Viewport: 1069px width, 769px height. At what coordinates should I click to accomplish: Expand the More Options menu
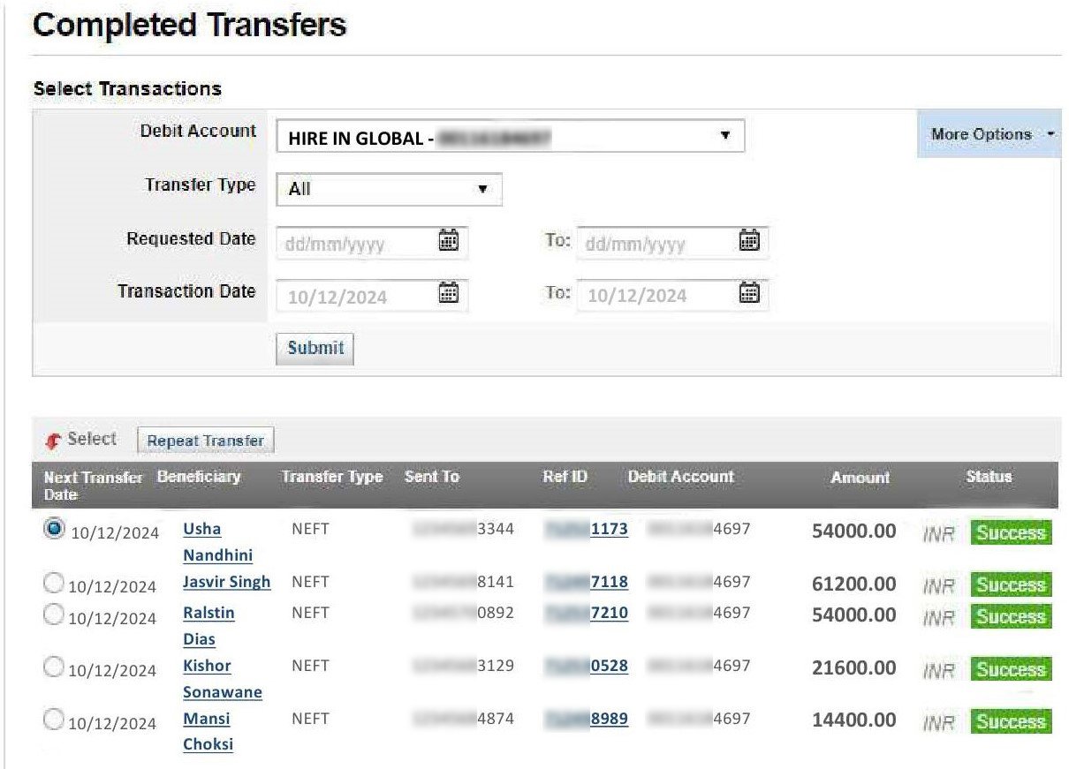pos(989,134)
